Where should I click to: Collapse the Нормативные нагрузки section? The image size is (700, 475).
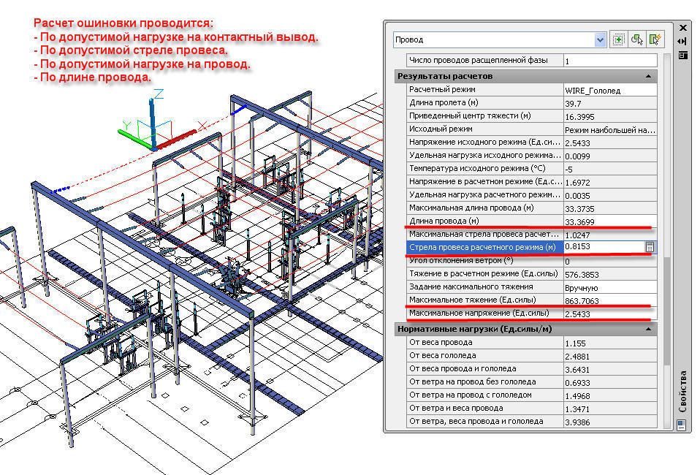(x=647, y=328)
